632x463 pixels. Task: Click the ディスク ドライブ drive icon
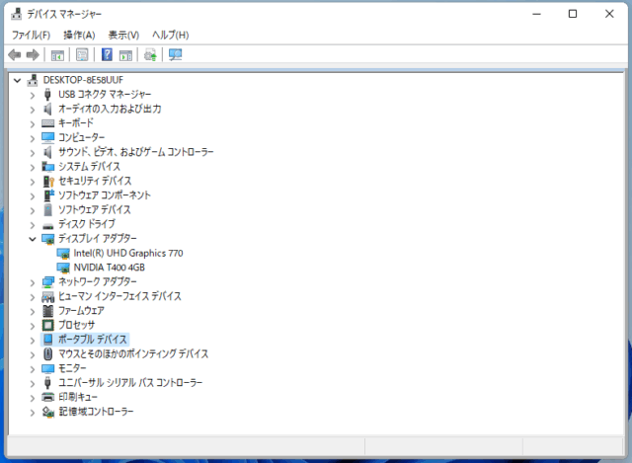pyautogui.click(x=48, y=226)
